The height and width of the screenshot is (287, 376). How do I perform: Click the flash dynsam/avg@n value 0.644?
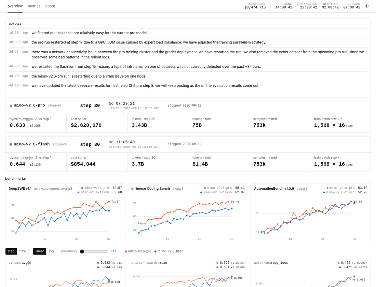17,164
